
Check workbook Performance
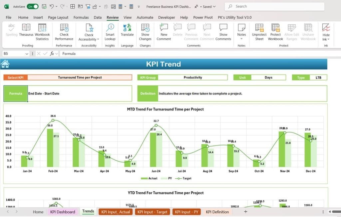64,32
